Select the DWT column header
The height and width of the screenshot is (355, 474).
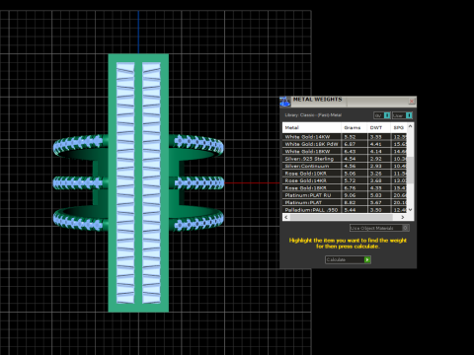[379, 127]
